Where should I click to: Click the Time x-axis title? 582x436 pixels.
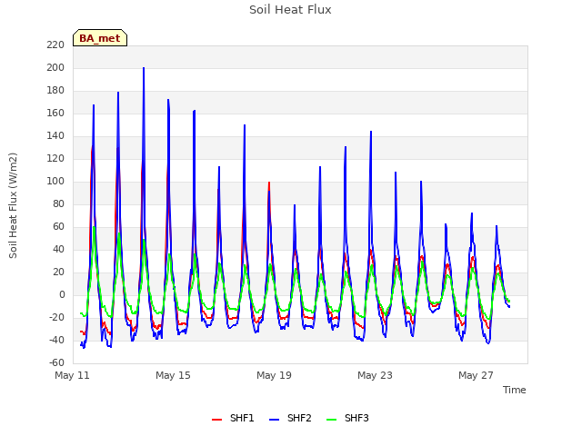514,390
